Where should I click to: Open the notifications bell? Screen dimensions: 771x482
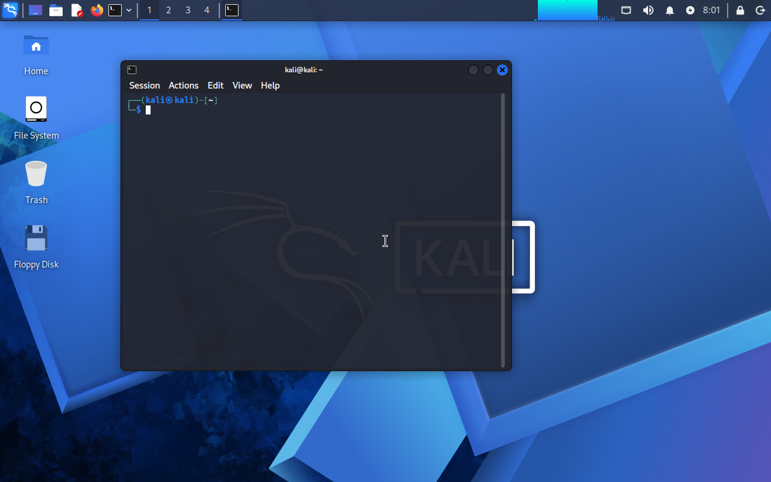[x=669, y=10]
